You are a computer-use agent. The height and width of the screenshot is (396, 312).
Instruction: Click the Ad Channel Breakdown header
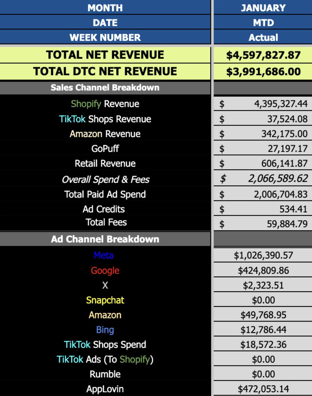(105, 239)
